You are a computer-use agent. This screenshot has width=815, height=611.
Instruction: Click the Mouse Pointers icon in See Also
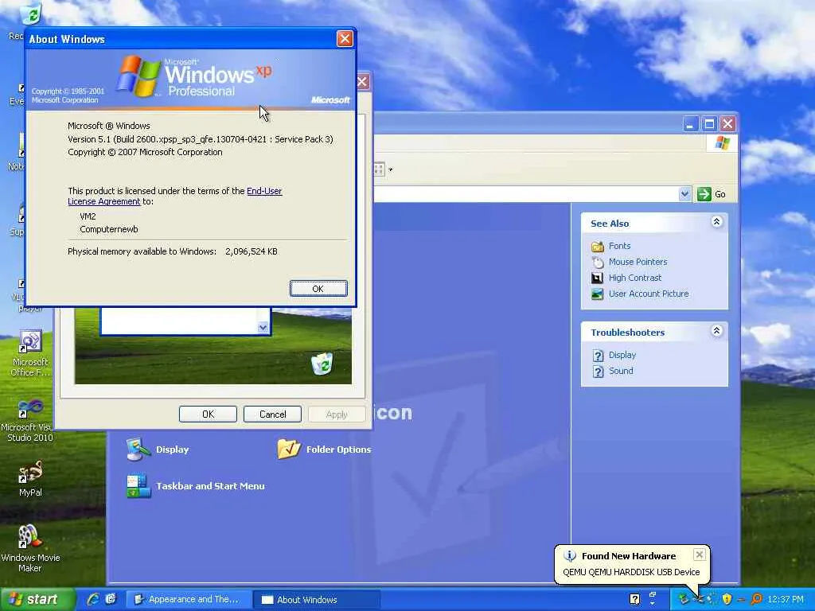pyautogui.click(x=597, y=262)
